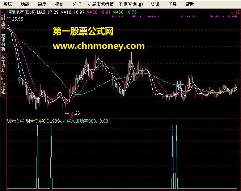Open the 功能 menu
This screenshot has width=241, height=191.
point(25,4)
